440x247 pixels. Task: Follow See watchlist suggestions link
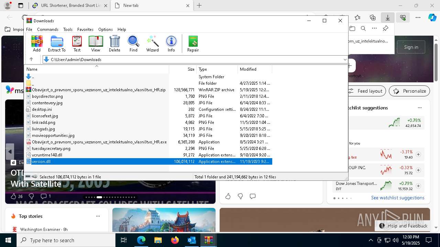pos(398,198)
